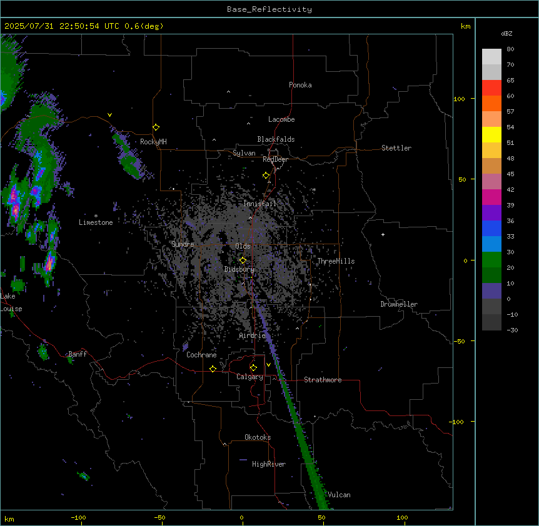Click the Olds town label
The height and width of the screenshot is (526, 539).
tap(243, 246)
